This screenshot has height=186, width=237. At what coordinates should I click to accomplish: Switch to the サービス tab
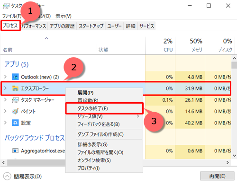[146, 26]
